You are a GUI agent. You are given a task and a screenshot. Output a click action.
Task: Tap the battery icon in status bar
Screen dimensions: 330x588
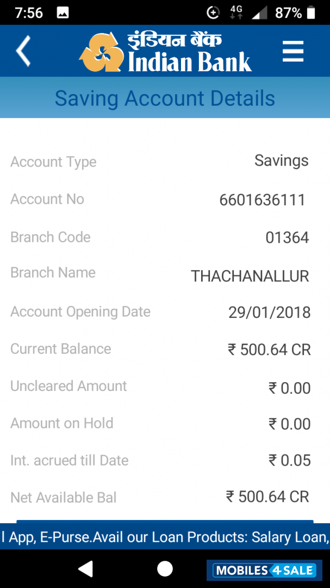311,13
